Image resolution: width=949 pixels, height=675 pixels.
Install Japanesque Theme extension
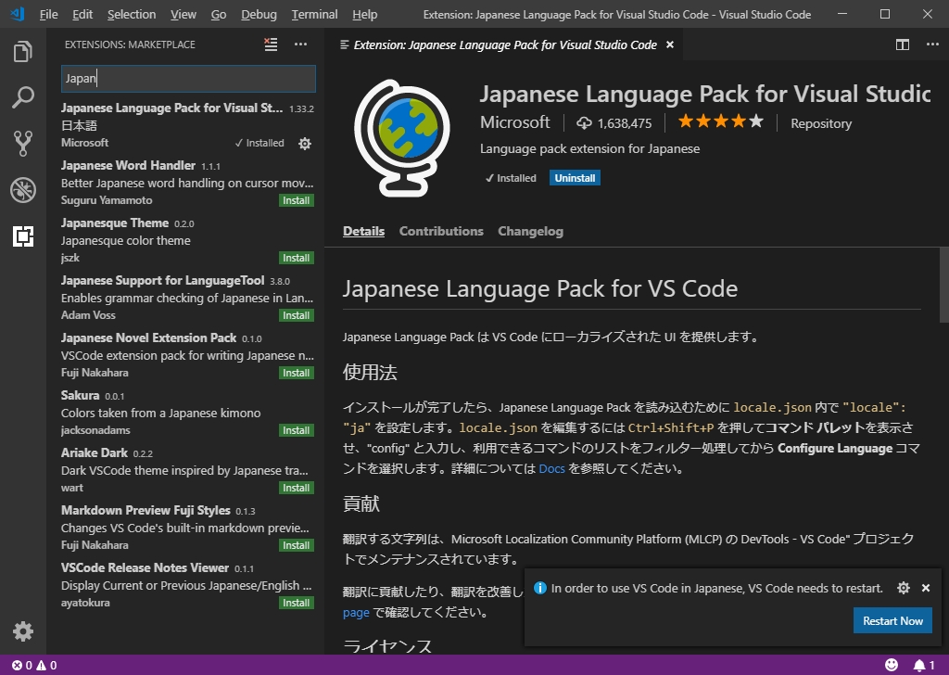tap(296, 258)
